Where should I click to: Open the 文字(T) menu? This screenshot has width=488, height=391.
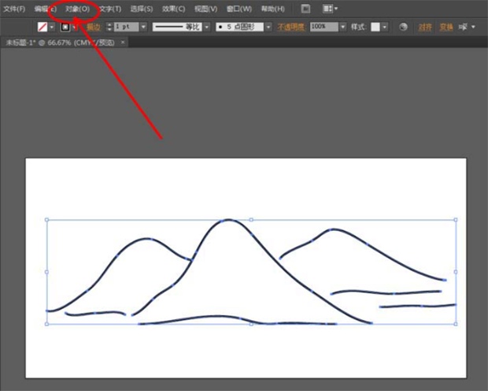110,9
